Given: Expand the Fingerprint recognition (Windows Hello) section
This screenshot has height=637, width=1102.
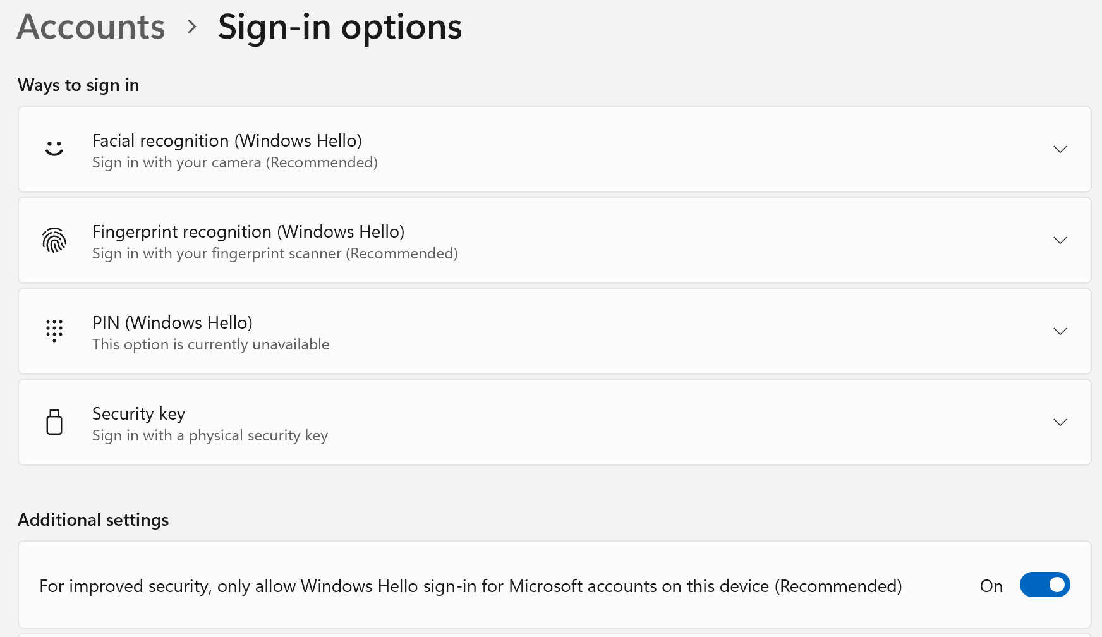Looking at the screenshot, I should point(1060,240).
